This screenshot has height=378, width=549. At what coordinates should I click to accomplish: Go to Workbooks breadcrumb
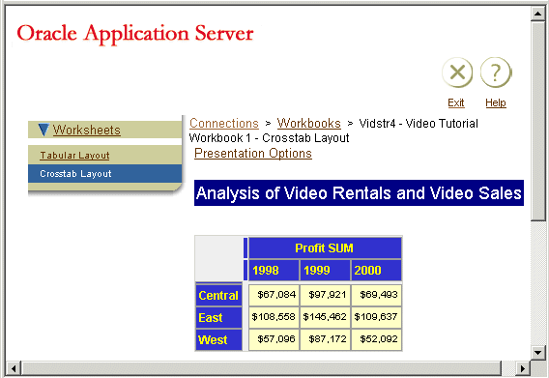tap(309, 124)
